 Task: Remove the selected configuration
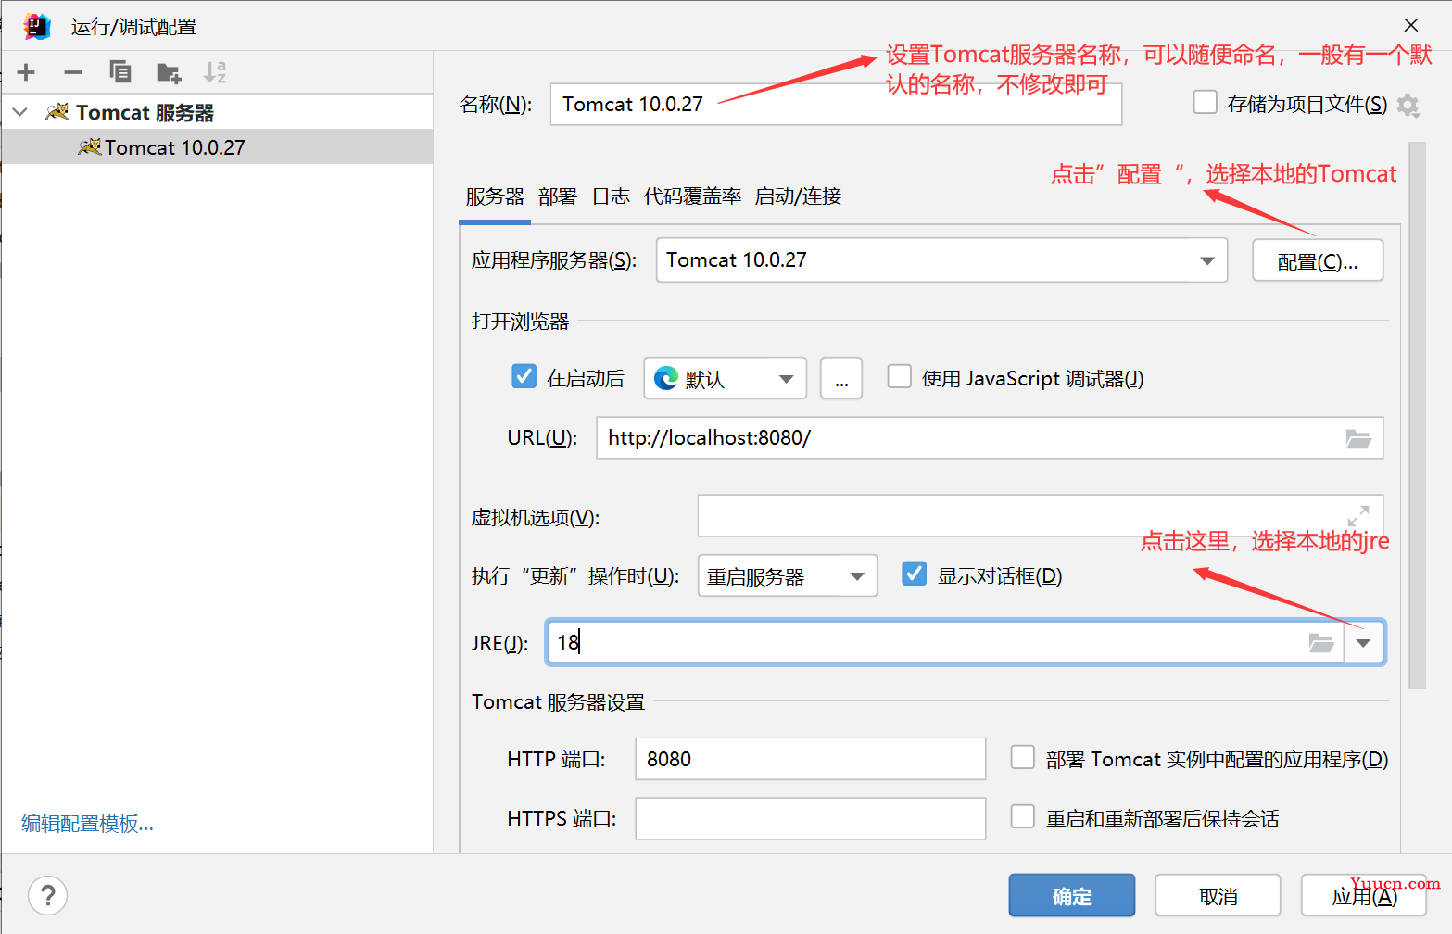click(x=73, y=72)
